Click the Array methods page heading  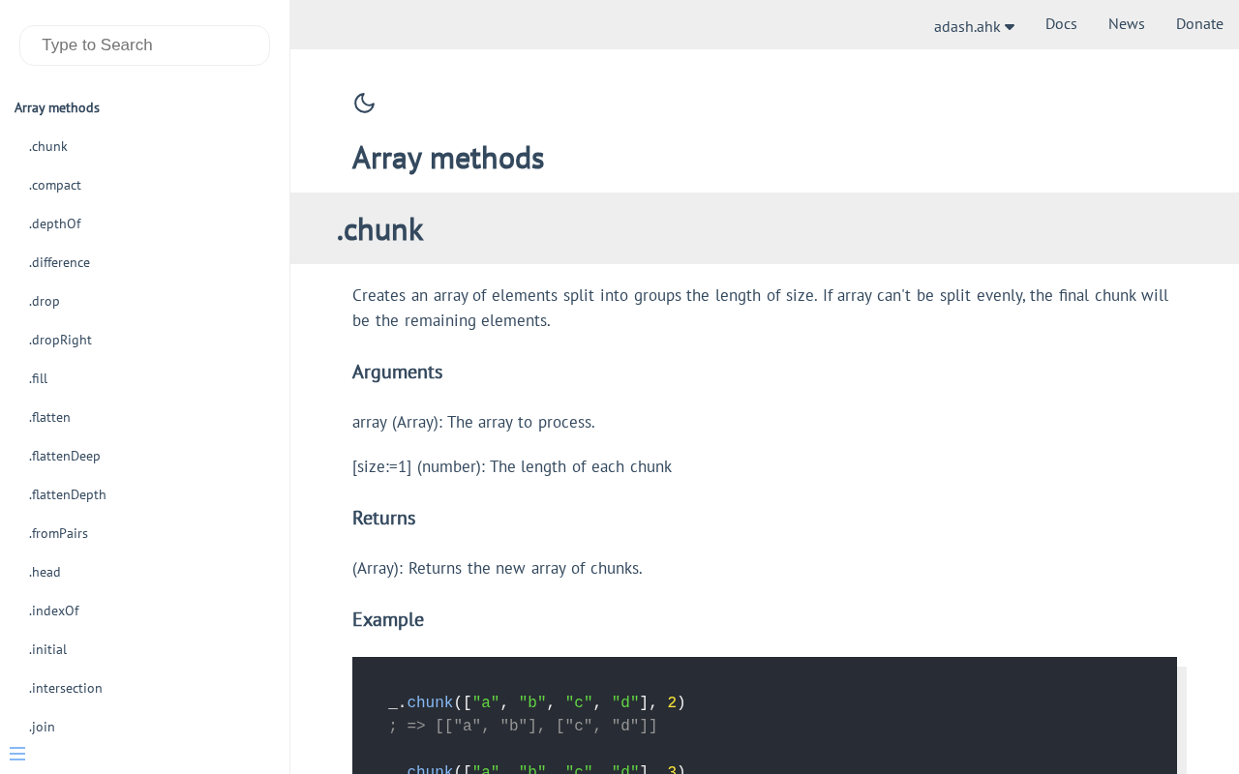[448, 158]
